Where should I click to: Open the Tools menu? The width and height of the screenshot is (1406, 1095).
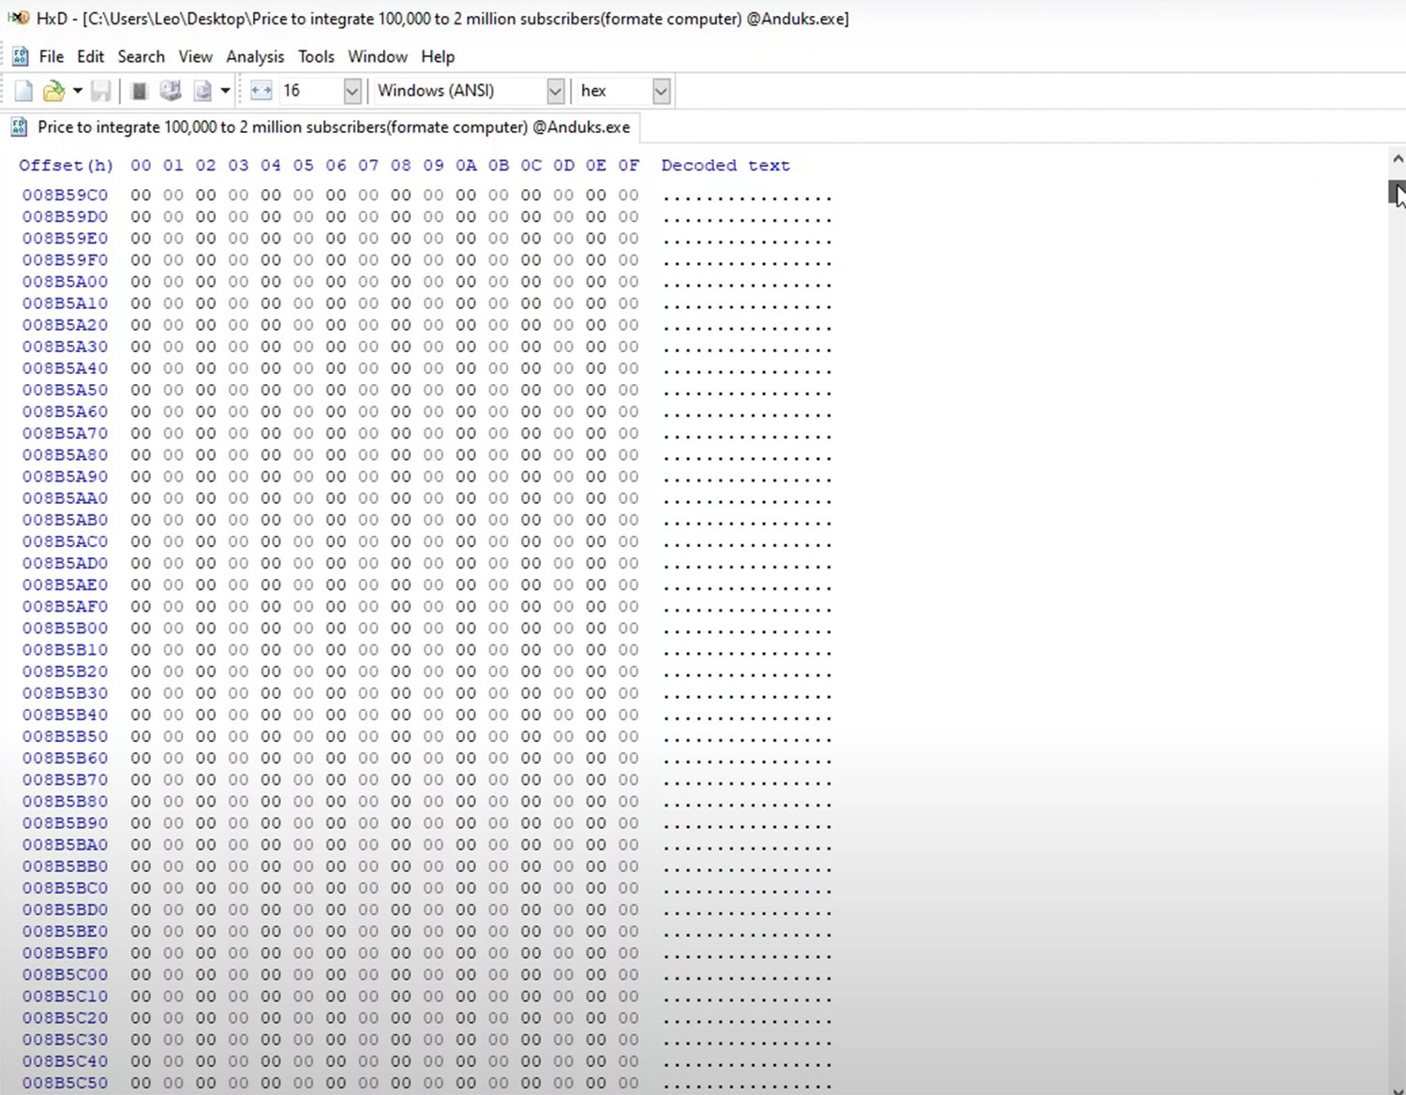point(316,56)
